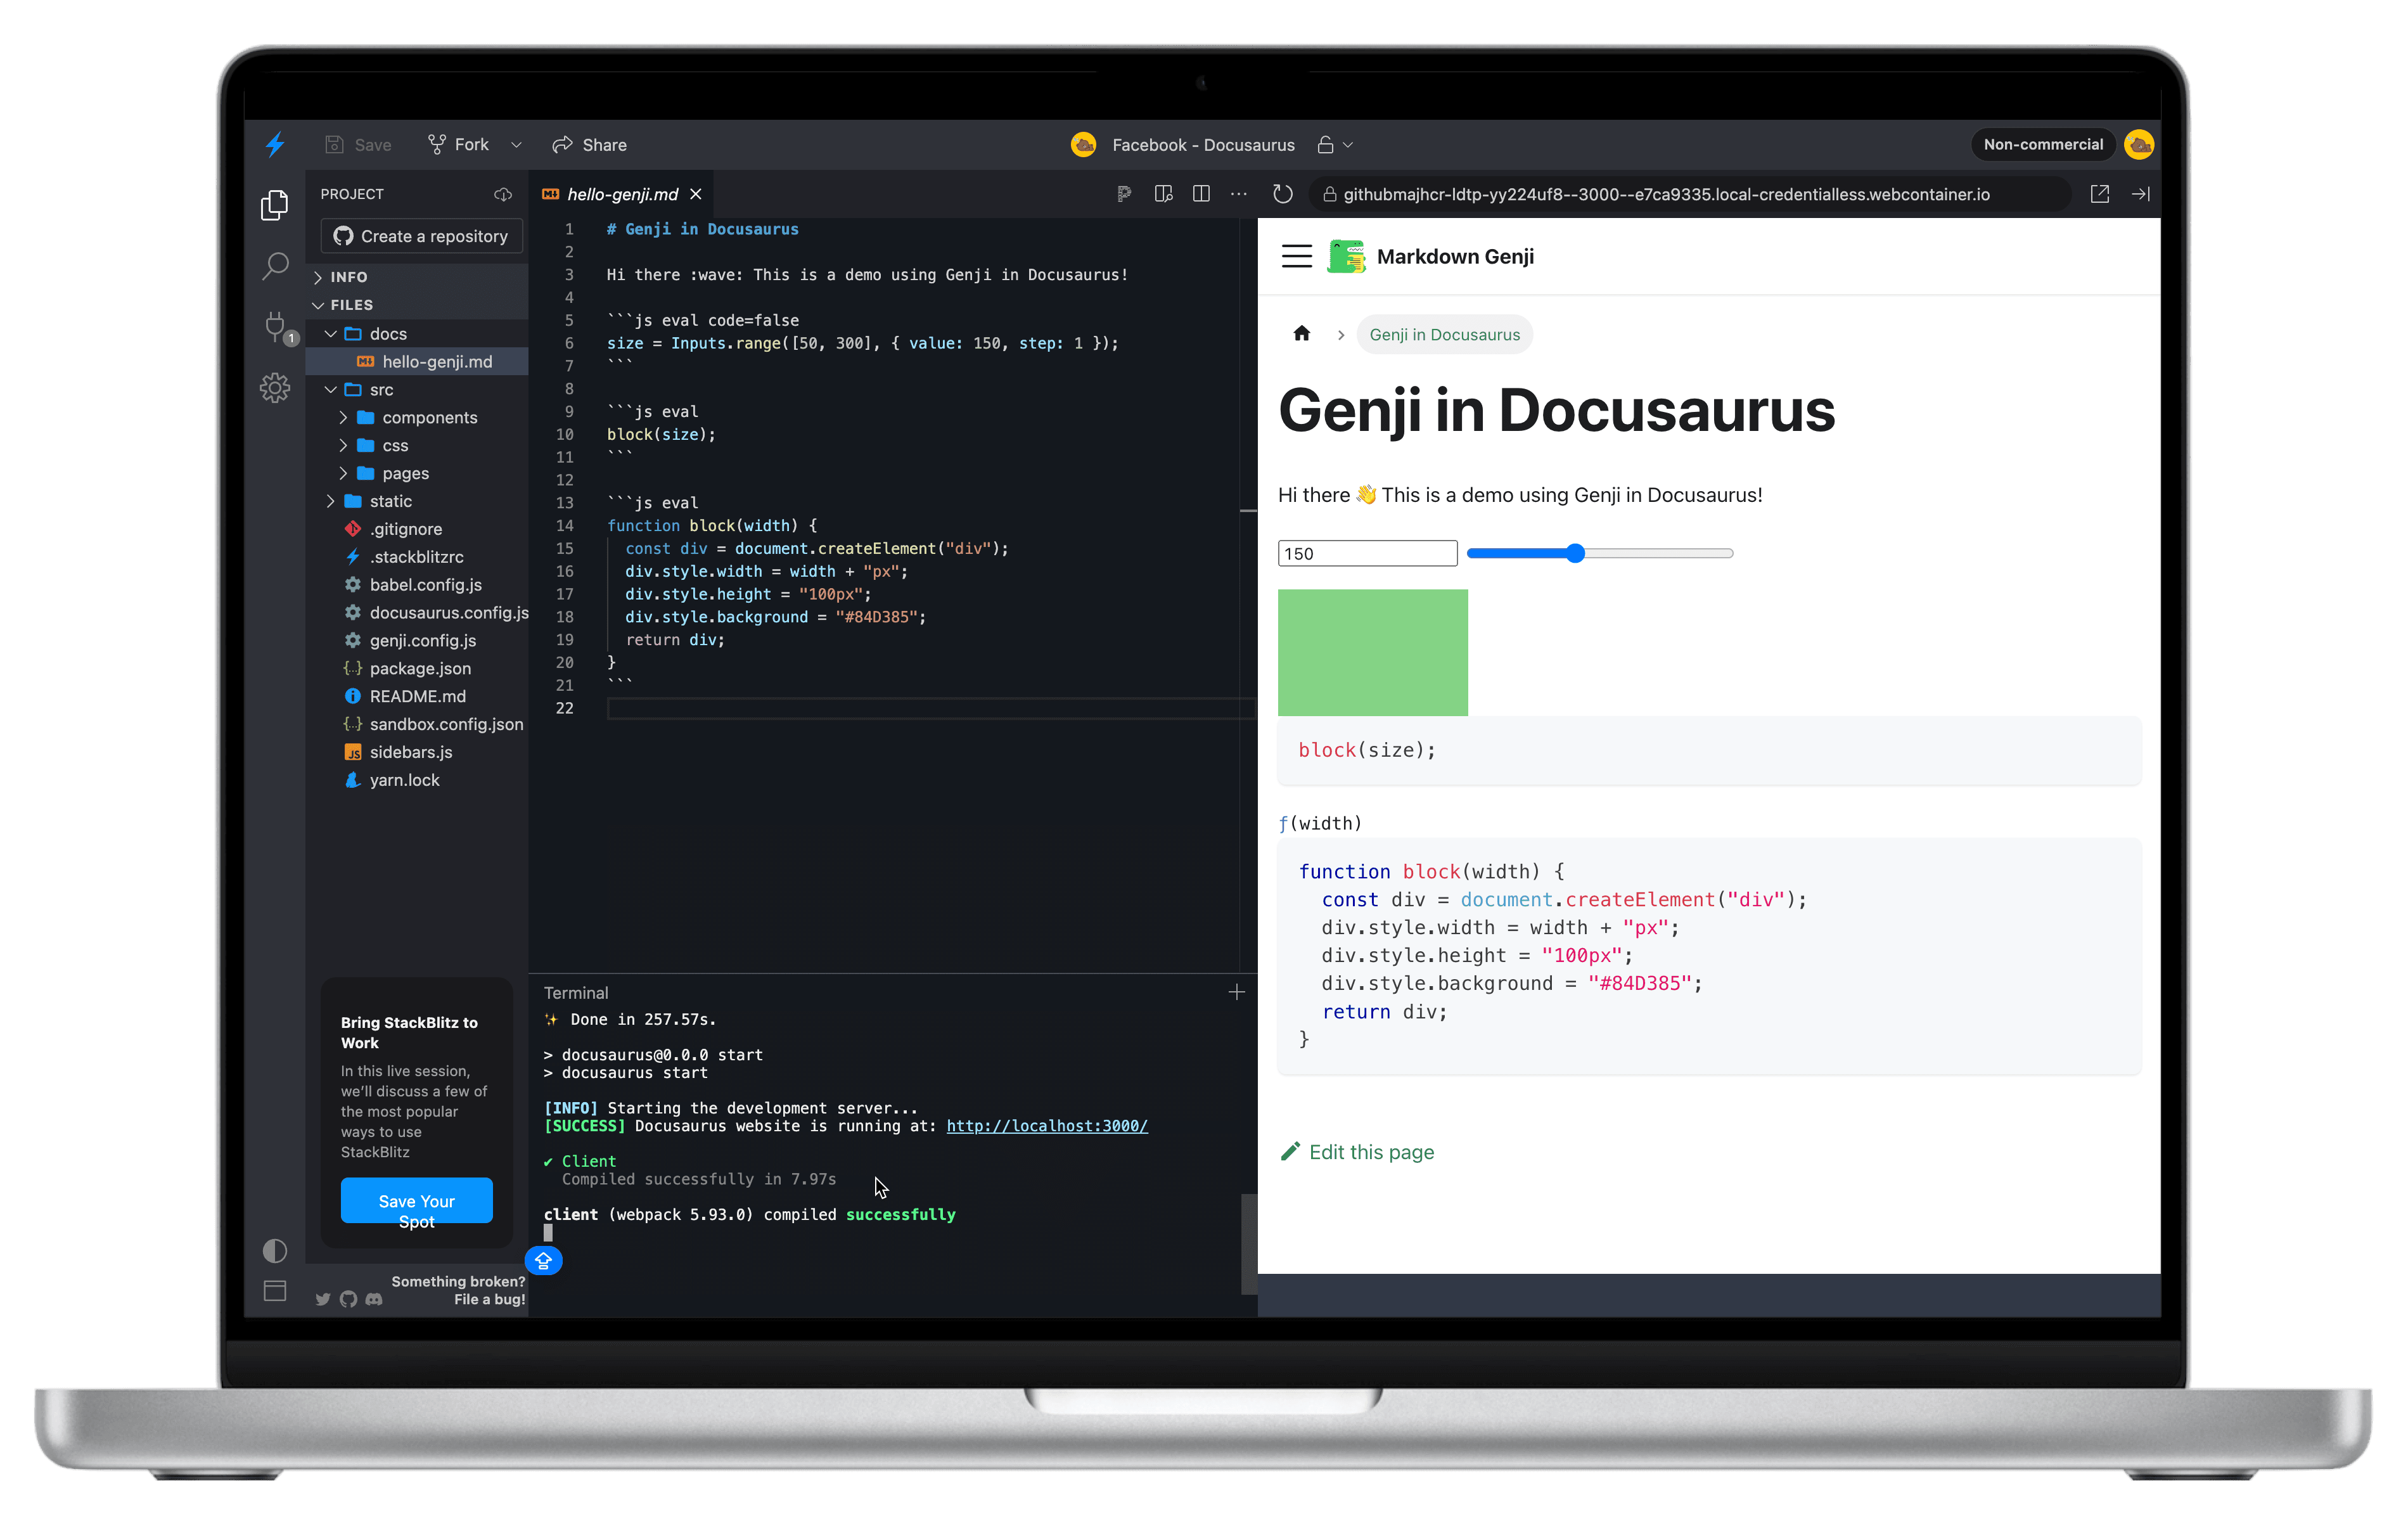The image size is (2408, 1521).
Task: Open the Search panel in the activity bar
Action: click(x=275, y=266)
